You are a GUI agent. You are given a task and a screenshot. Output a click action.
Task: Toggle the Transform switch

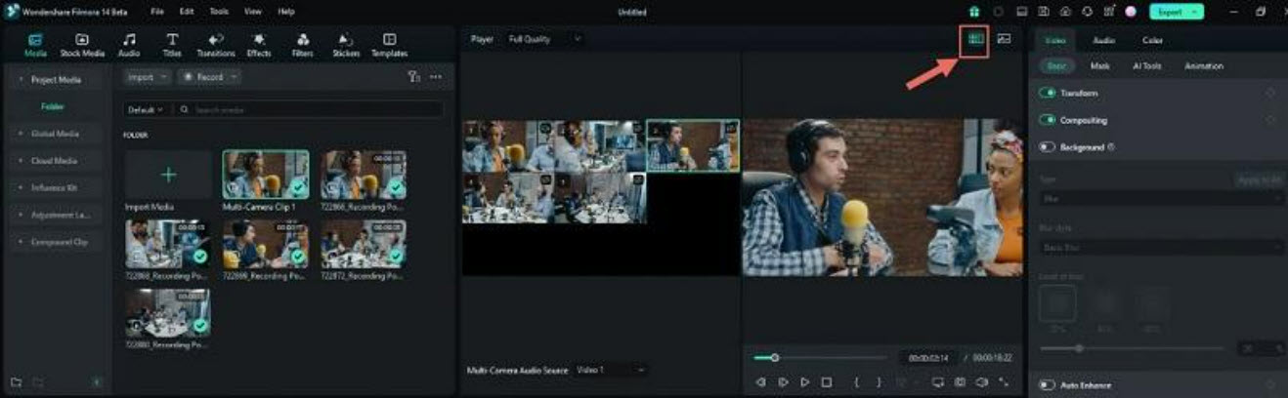(x=1048, y=93)
